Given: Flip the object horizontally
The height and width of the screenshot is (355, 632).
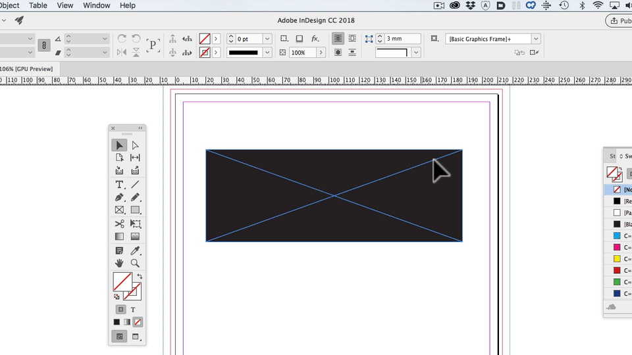Looking at the screenshot, I should [121, 53].
